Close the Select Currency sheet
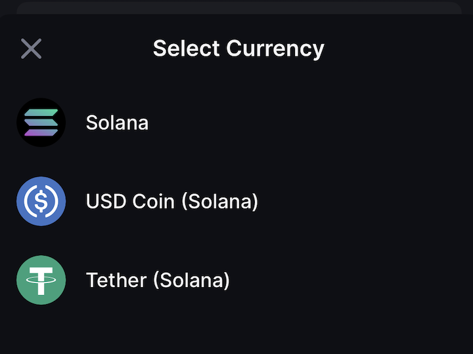This screenshot has width=473, height=354. 31,49
